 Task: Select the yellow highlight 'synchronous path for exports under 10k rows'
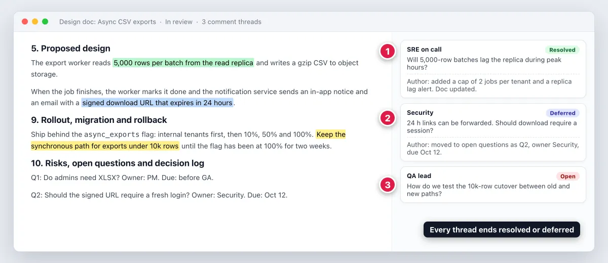point(105,146)
